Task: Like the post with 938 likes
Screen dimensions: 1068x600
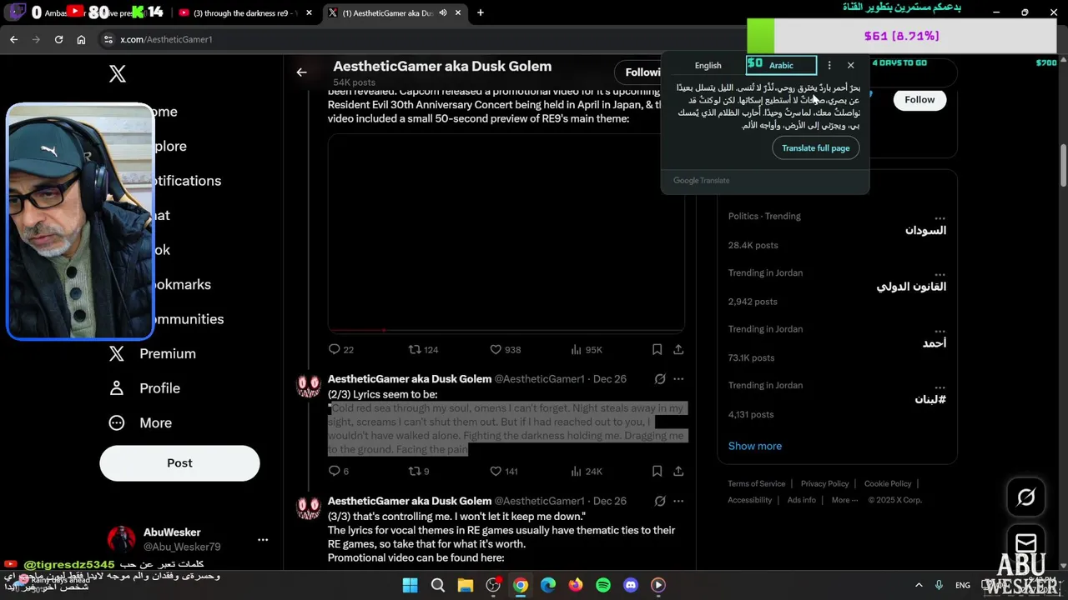Action: point(505,349)
